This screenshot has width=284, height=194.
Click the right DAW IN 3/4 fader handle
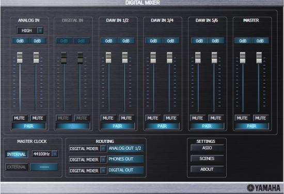click(169, 58)
